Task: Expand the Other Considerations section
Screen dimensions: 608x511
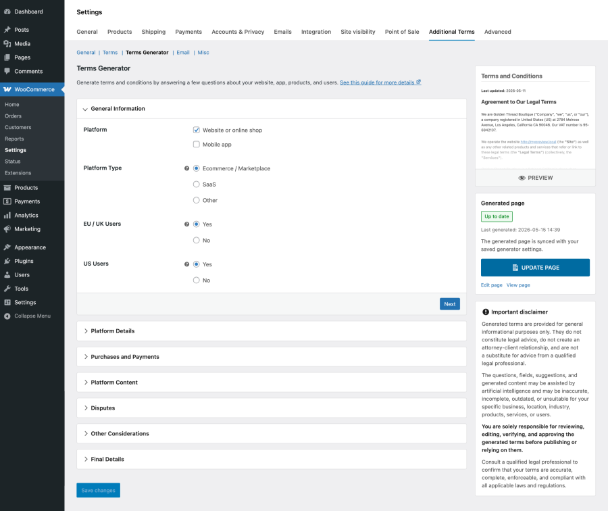Action: pos(272,433)
